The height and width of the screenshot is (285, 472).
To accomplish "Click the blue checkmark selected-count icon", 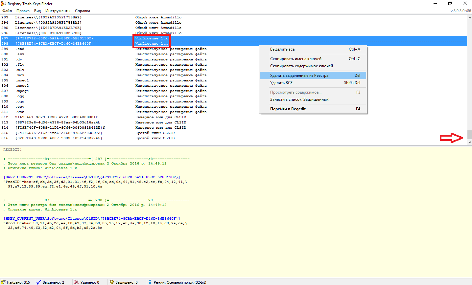I will point(39,282).
